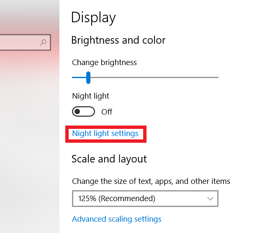Image resolution: width=270 pixels, height=233 pixels.
Task: Click the far right end of brightness slider
Action: (217, 77)
